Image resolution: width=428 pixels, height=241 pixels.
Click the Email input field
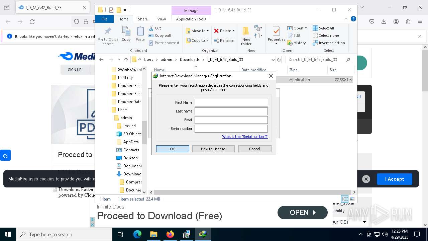(x=231, y=120)
